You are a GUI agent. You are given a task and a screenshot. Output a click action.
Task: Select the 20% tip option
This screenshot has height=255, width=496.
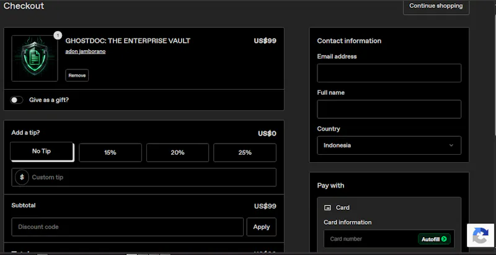click(x=177, y=153)
